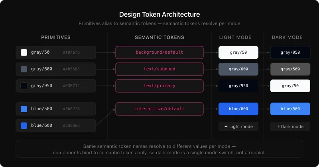Screen dimensions: 319x167
Task: Click the hex value #4b5563
Action: click(71, 69)
